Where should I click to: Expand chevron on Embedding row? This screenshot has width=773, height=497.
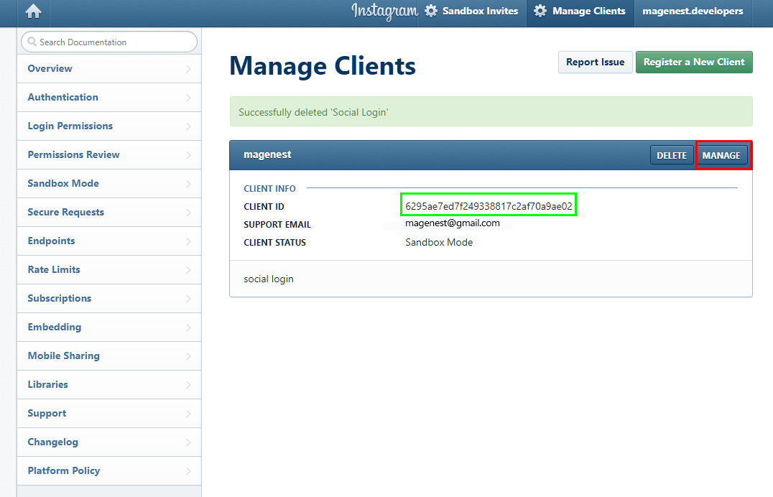(x=188, y=328)
